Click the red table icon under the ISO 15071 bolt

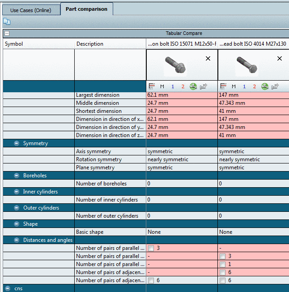[x=151, y=86]
